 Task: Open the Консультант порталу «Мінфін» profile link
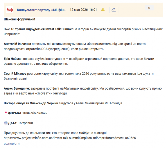(41, 10)
